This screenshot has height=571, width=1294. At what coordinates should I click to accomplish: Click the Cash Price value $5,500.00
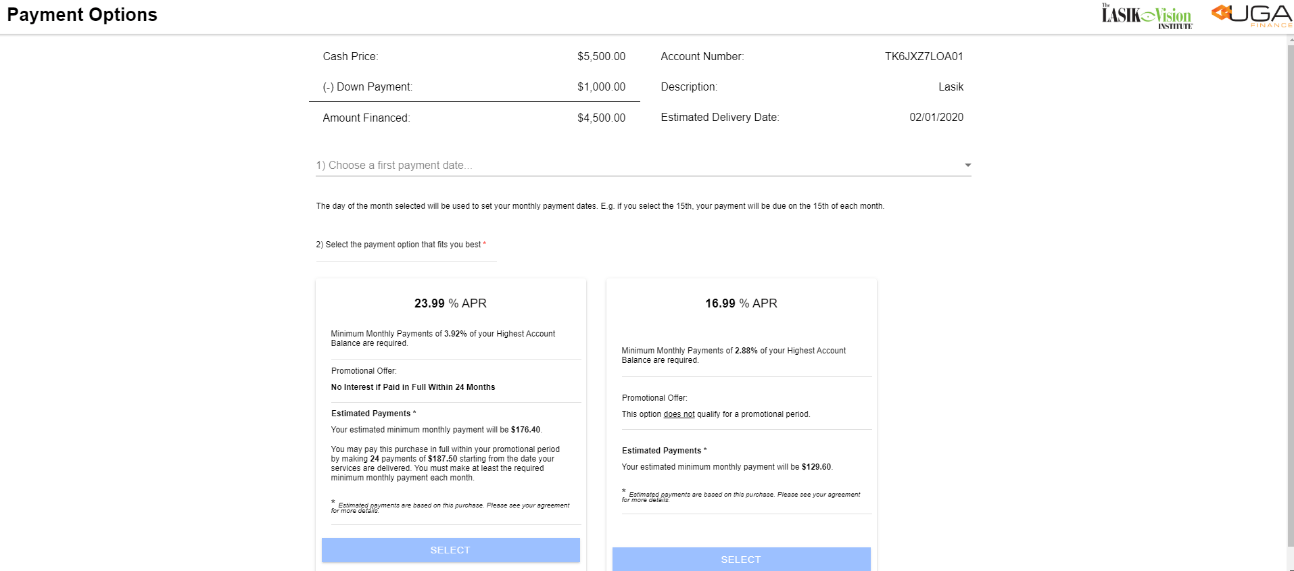[x=601, y=57]
